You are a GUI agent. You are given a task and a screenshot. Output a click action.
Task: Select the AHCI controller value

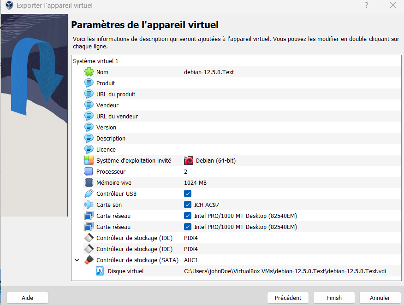click(190, 260)
